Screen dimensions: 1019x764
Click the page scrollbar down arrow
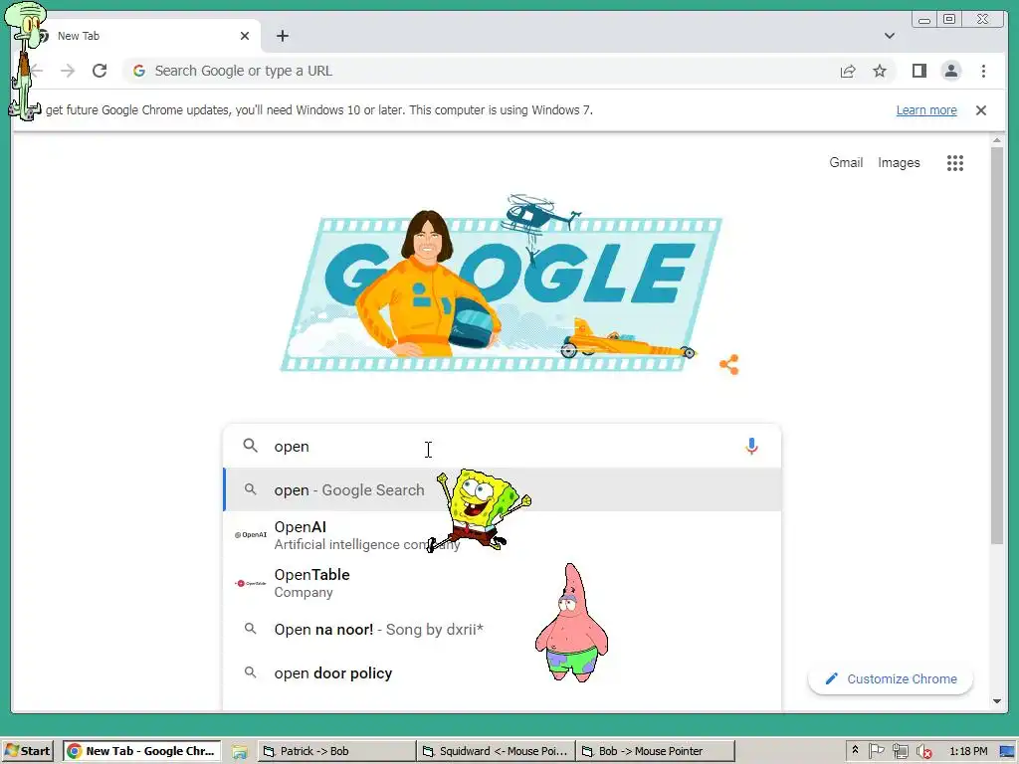tap(997, 701)
